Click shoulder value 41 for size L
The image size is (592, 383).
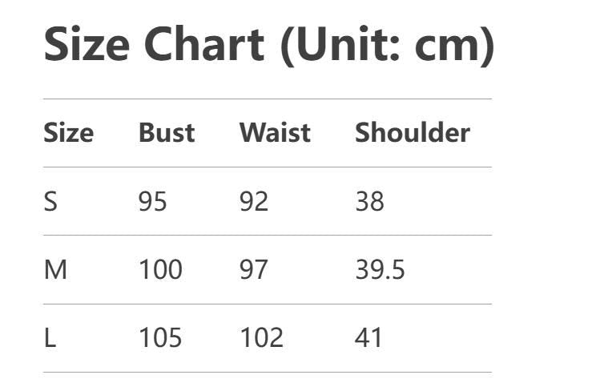pos(368,338)
